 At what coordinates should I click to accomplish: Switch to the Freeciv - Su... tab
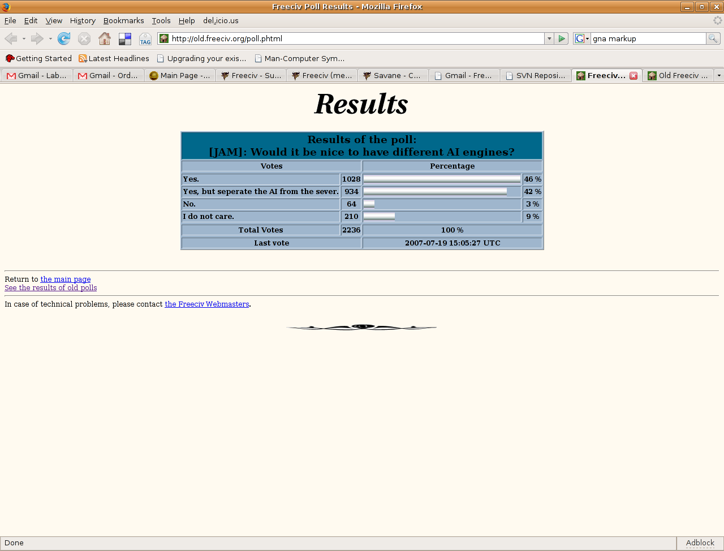click(x=251, y=76)
